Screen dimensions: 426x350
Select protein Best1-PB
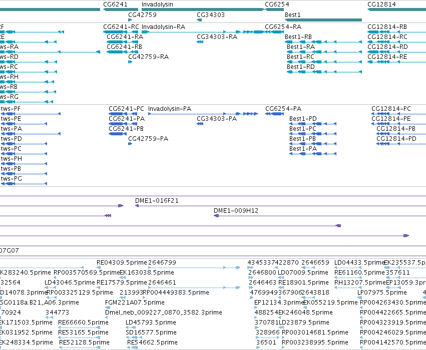(x=302, y=139)
